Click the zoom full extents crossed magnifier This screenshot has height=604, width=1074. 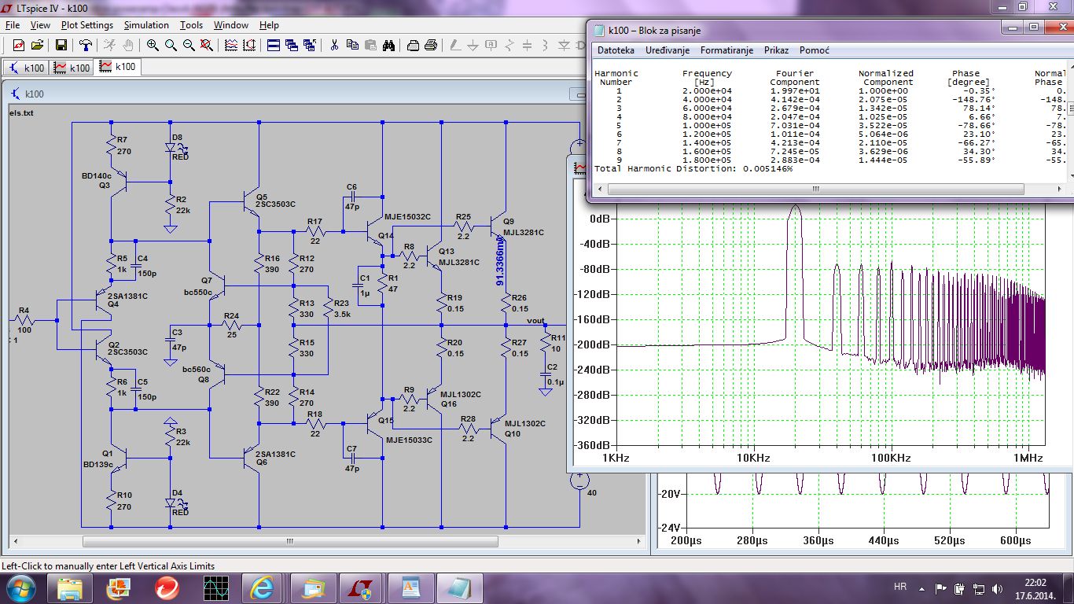(207, 45)
